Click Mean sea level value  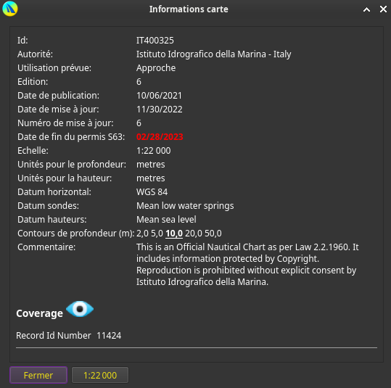(166, 220)
